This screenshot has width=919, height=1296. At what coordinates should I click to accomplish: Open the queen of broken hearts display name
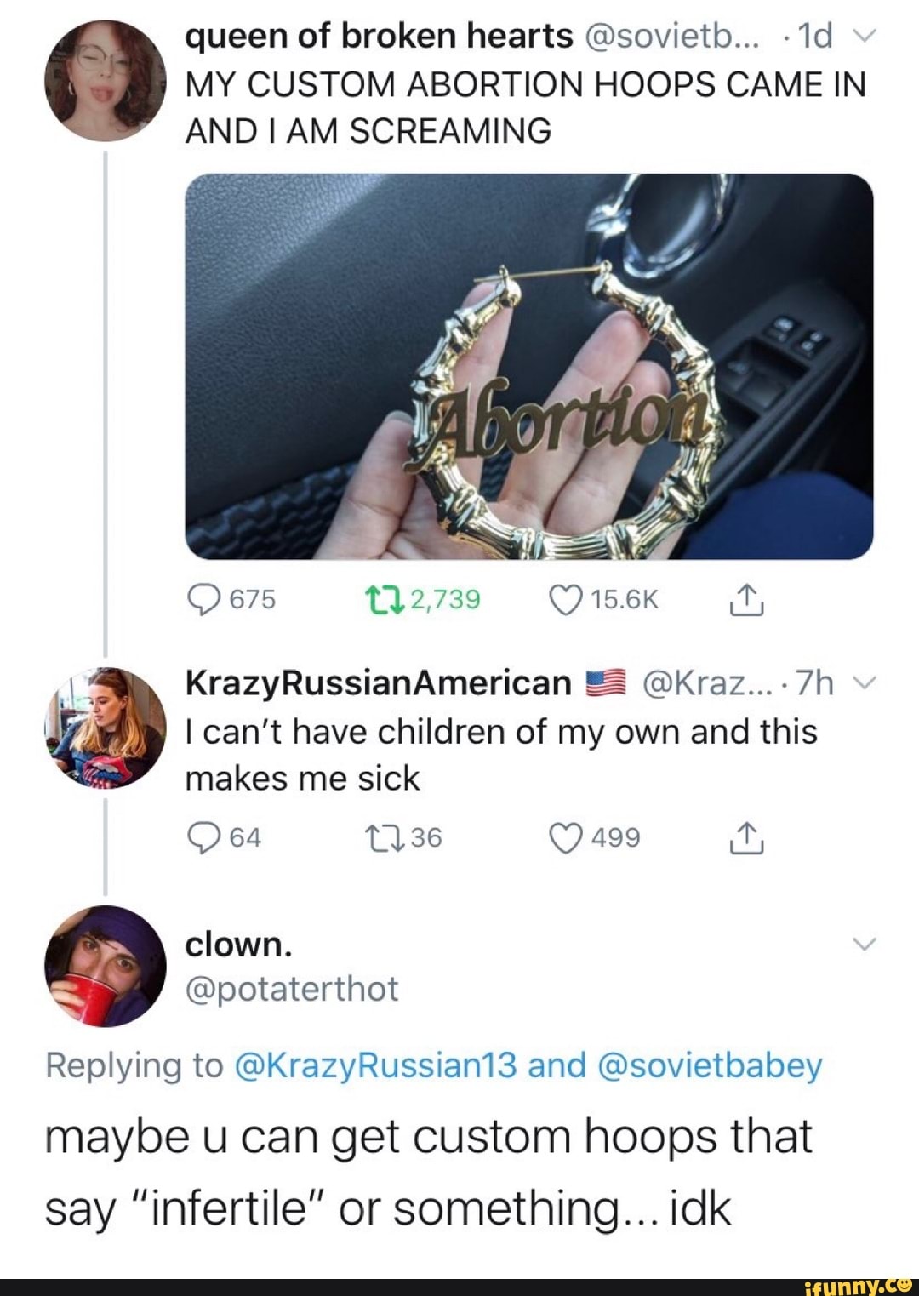380,36
